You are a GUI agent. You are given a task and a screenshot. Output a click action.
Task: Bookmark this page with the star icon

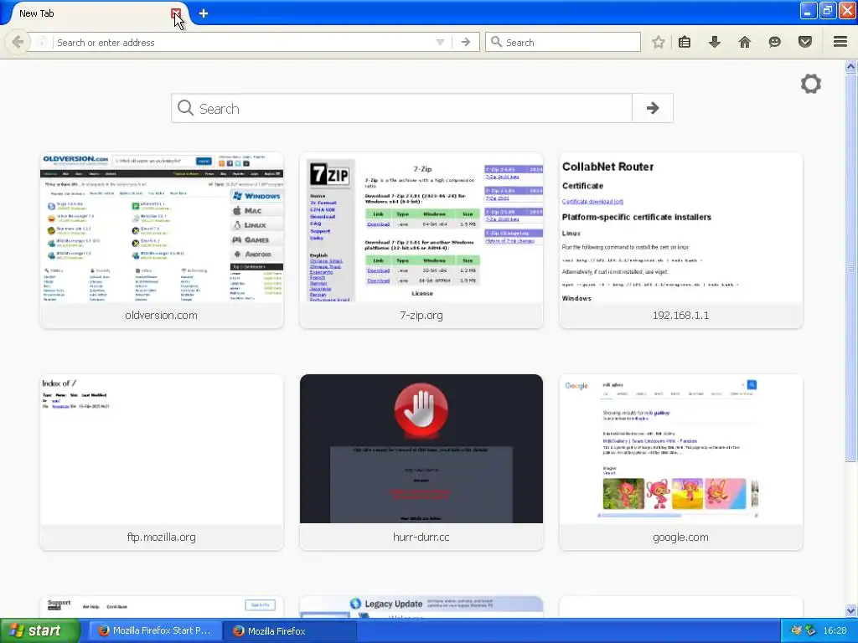659,42
